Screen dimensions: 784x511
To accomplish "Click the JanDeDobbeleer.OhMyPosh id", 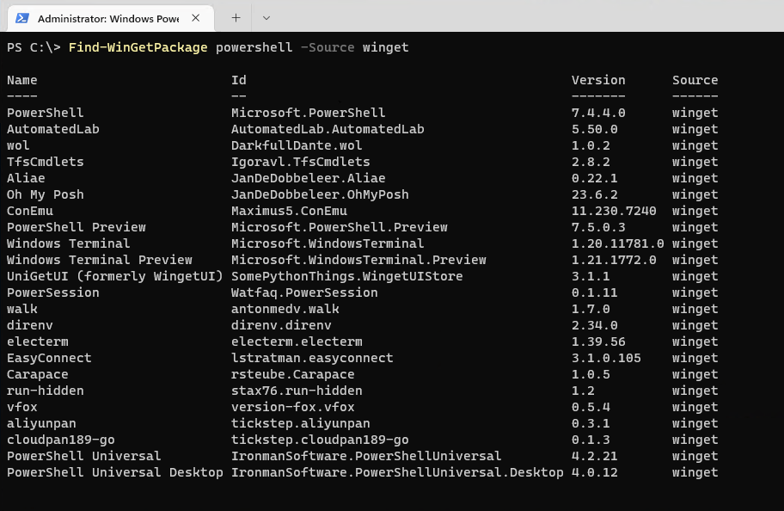I will (320, 194).
